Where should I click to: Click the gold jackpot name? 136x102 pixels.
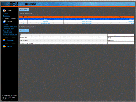45,19
